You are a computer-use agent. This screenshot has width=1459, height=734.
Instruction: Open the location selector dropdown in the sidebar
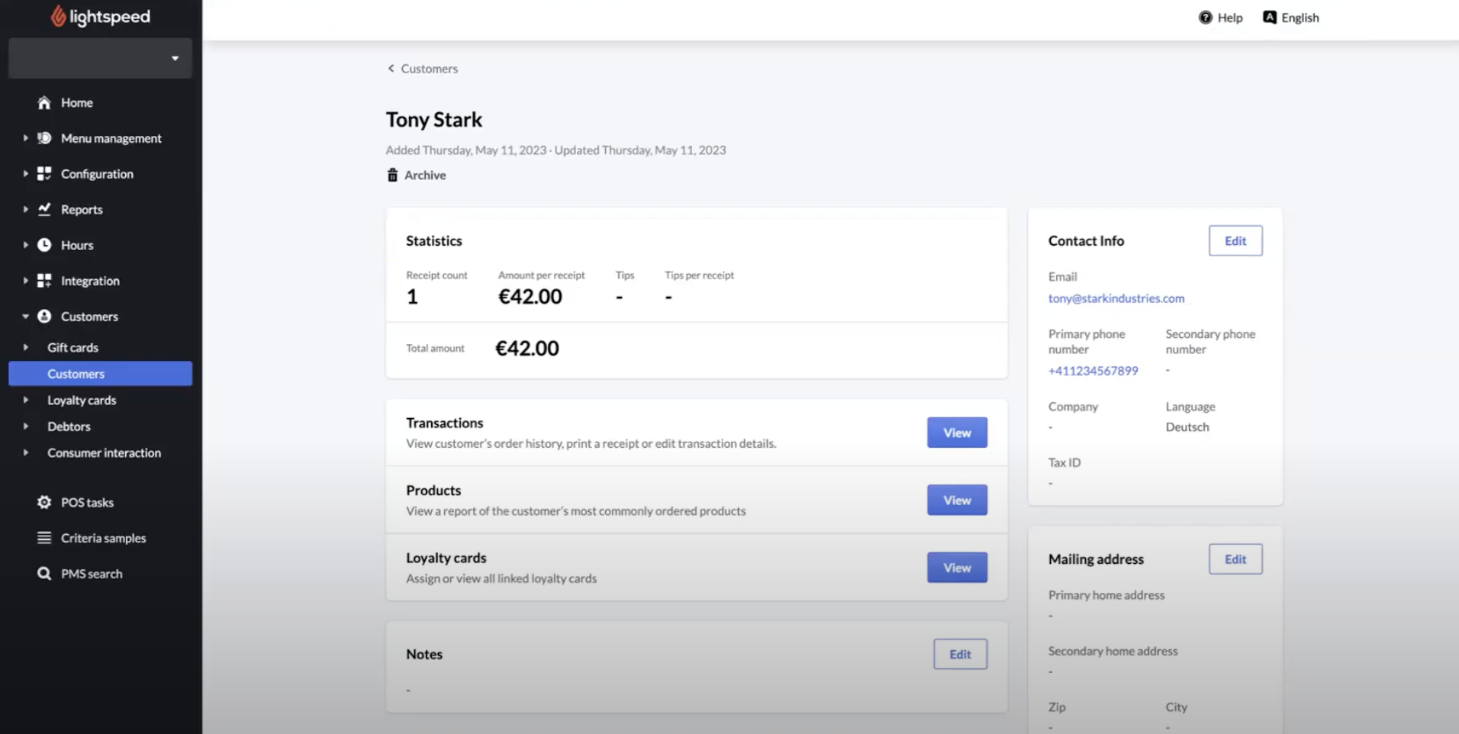[x=174, y=58]
